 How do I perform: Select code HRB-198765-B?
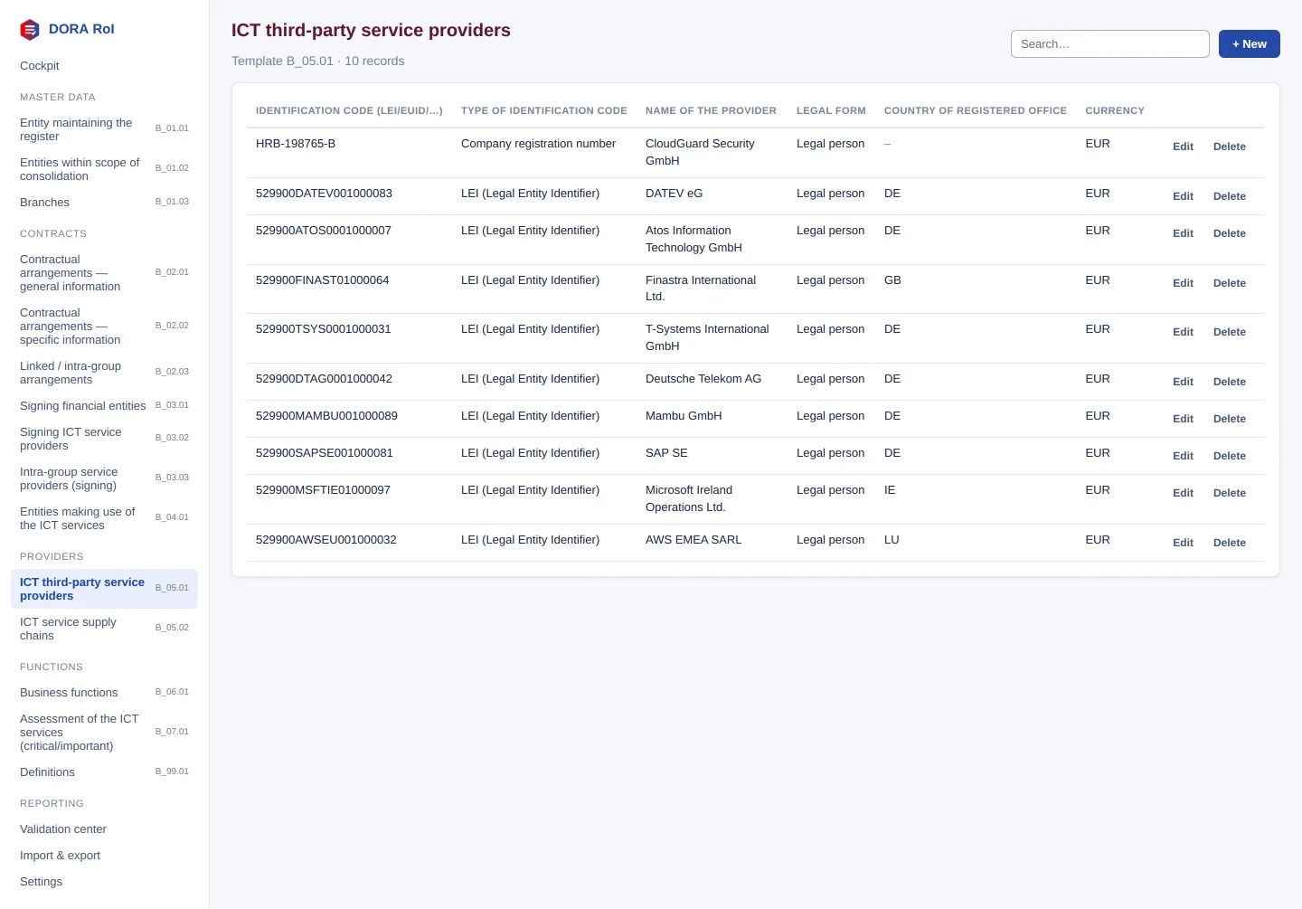pyautogui.click(x=296, y=144)
